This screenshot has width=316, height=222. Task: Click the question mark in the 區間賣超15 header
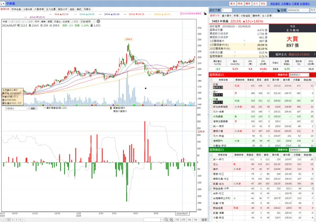click(x=275, y=150)
